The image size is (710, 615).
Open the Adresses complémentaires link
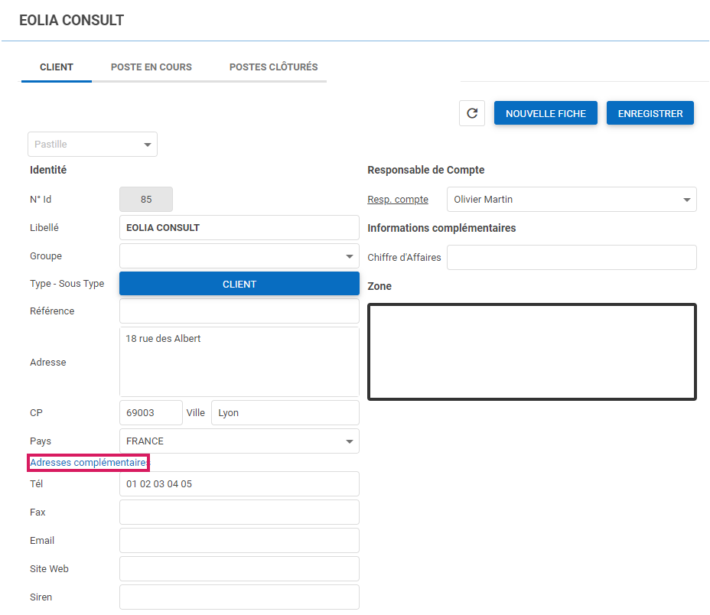88,463
